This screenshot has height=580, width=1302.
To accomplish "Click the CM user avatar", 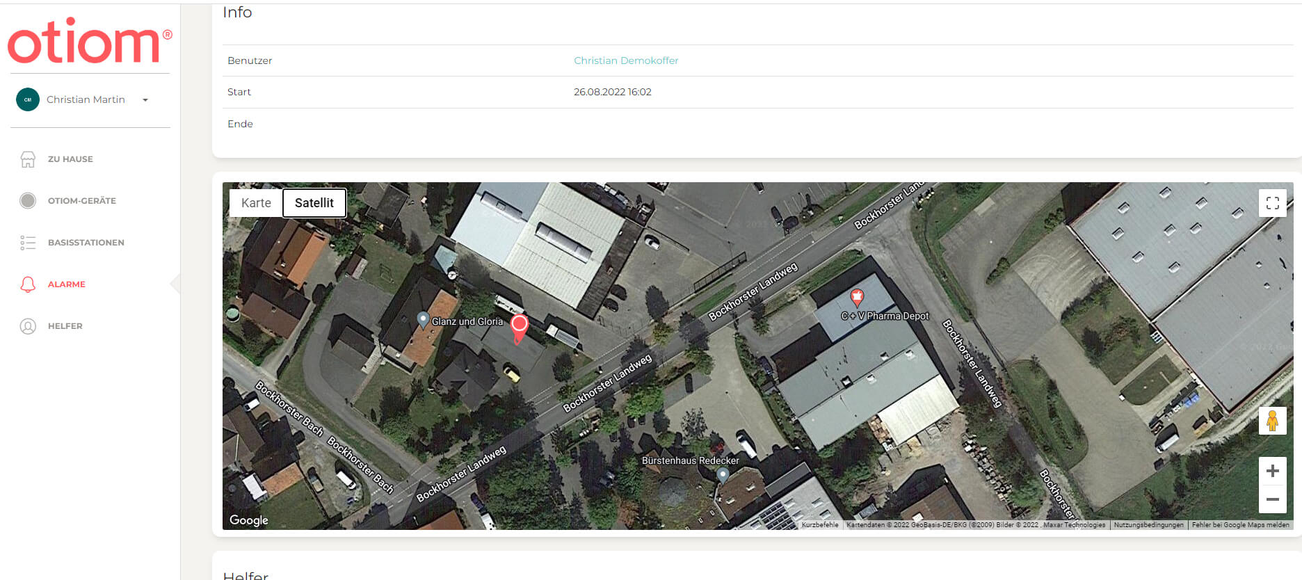I will [x=28, y=99].
